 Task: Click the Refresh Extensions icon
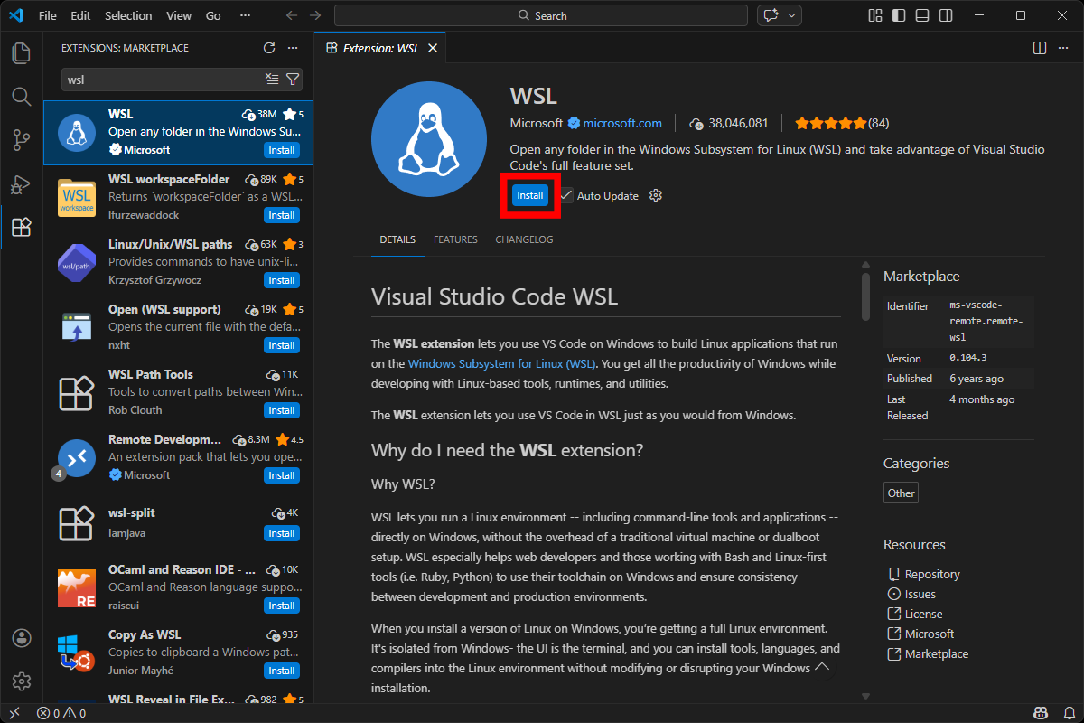268,48
